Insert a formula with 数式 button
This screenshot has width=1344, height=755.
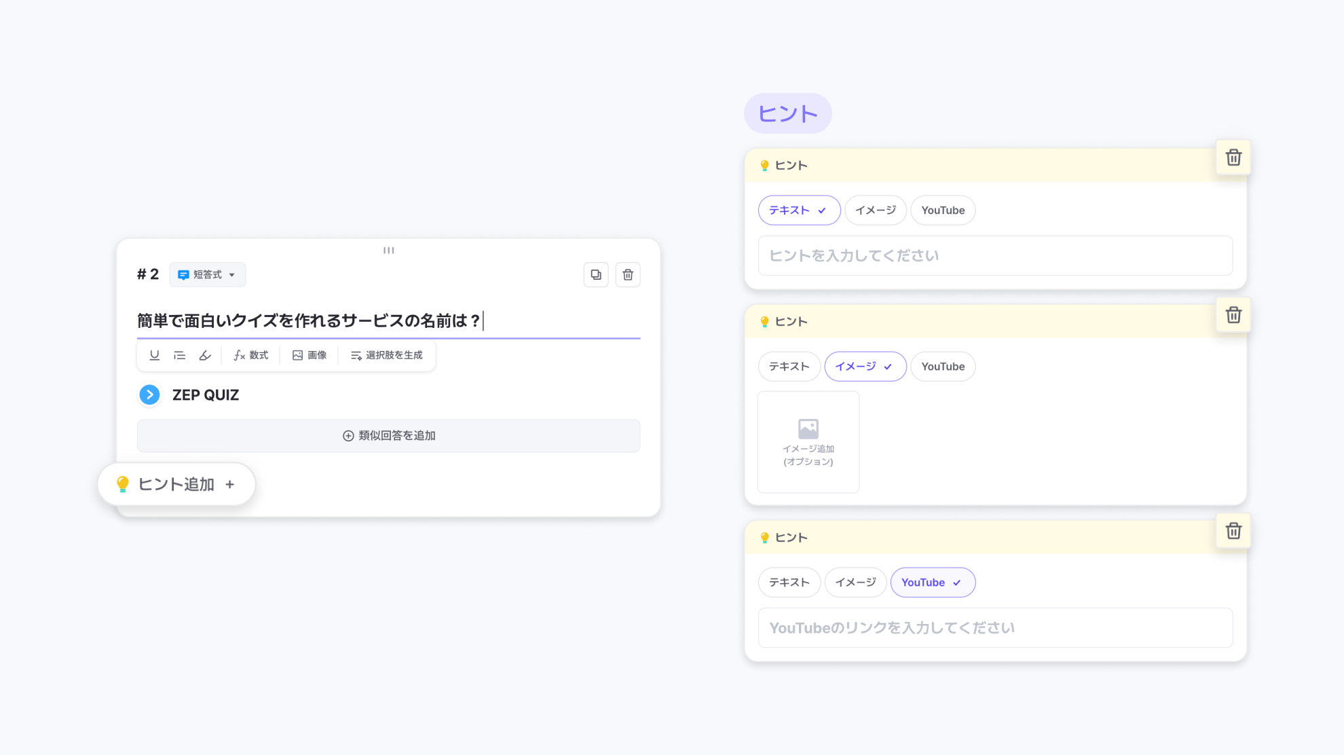(251, 355)
